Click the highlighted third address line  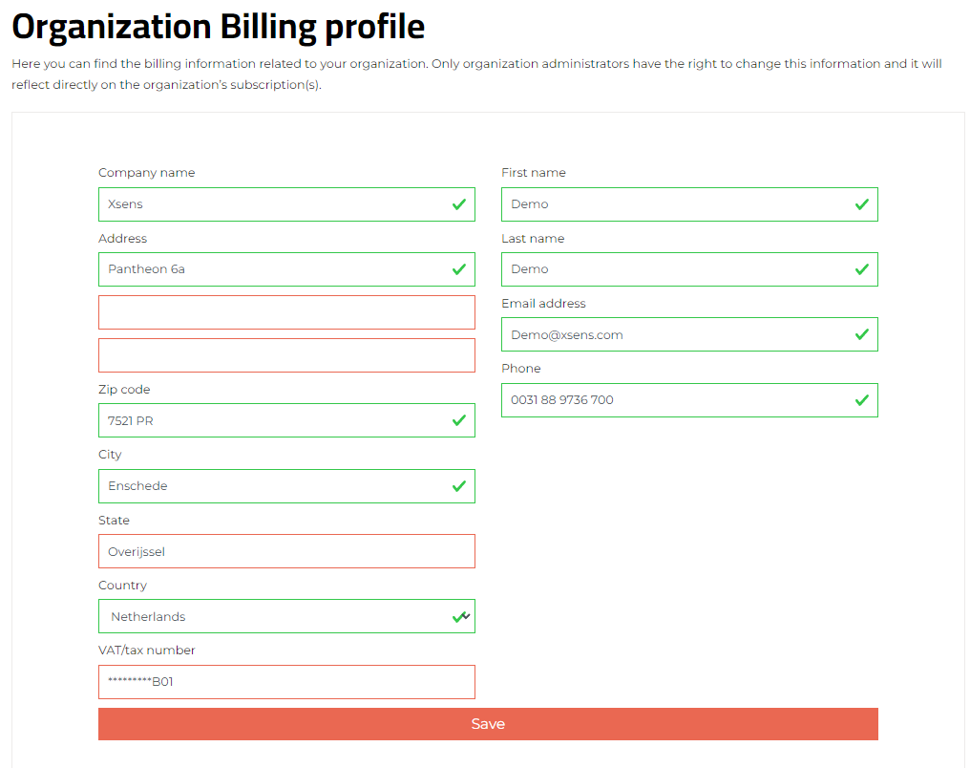[x=286, y=355]
